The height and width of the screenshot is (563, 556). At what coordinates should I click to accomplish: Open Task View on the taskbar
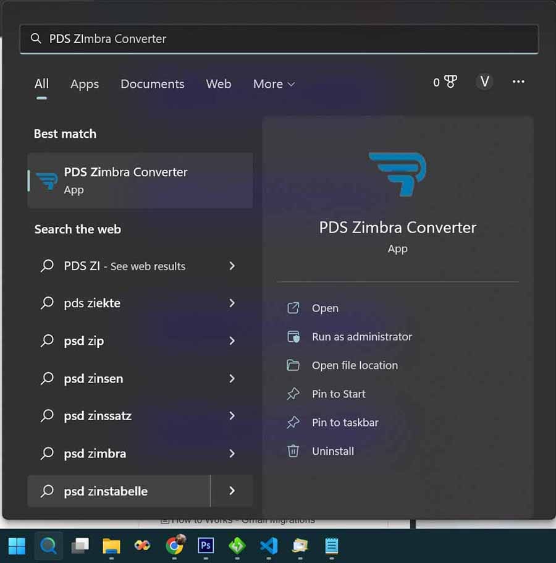pyautogui.click(x=80, y=546)
